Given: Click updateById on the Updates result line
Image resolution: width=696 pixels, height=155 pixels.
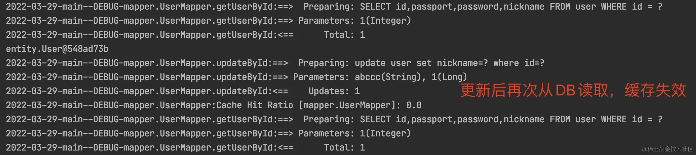Looking at the screenshot, I should pyautogui.click(x=242, y=91).
